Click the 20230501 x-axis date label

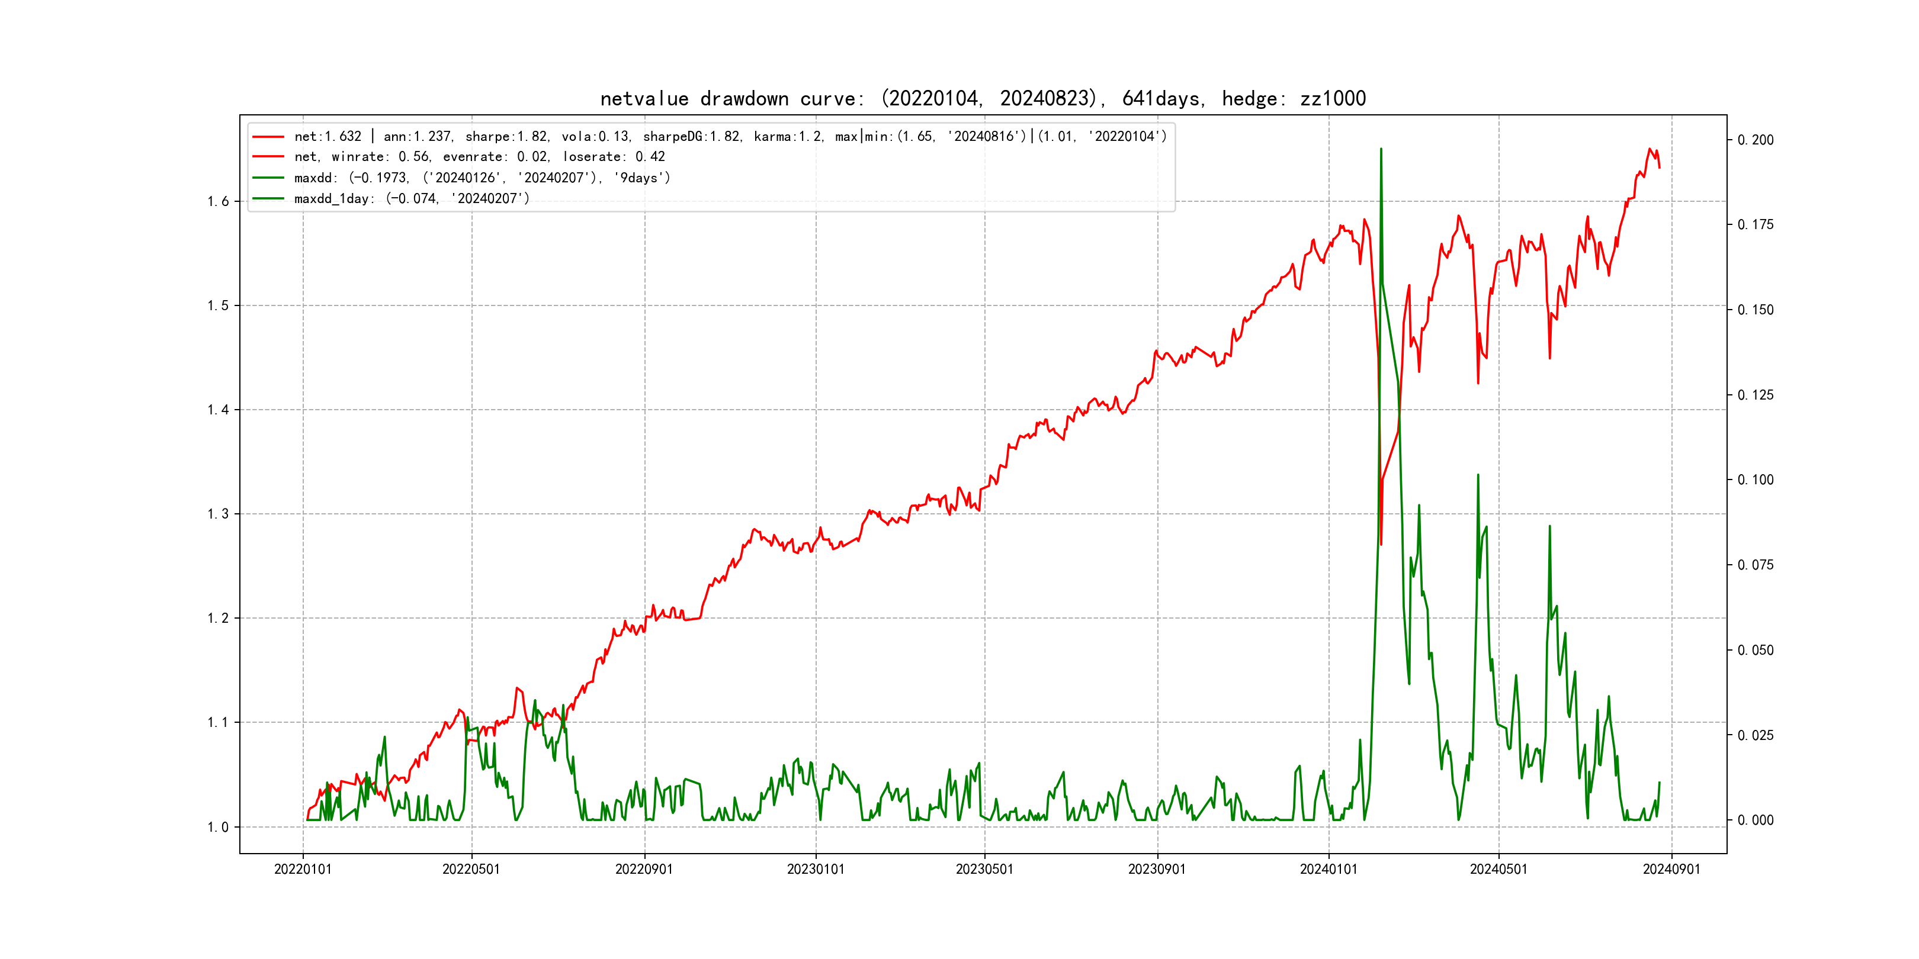tap(984, 869)
